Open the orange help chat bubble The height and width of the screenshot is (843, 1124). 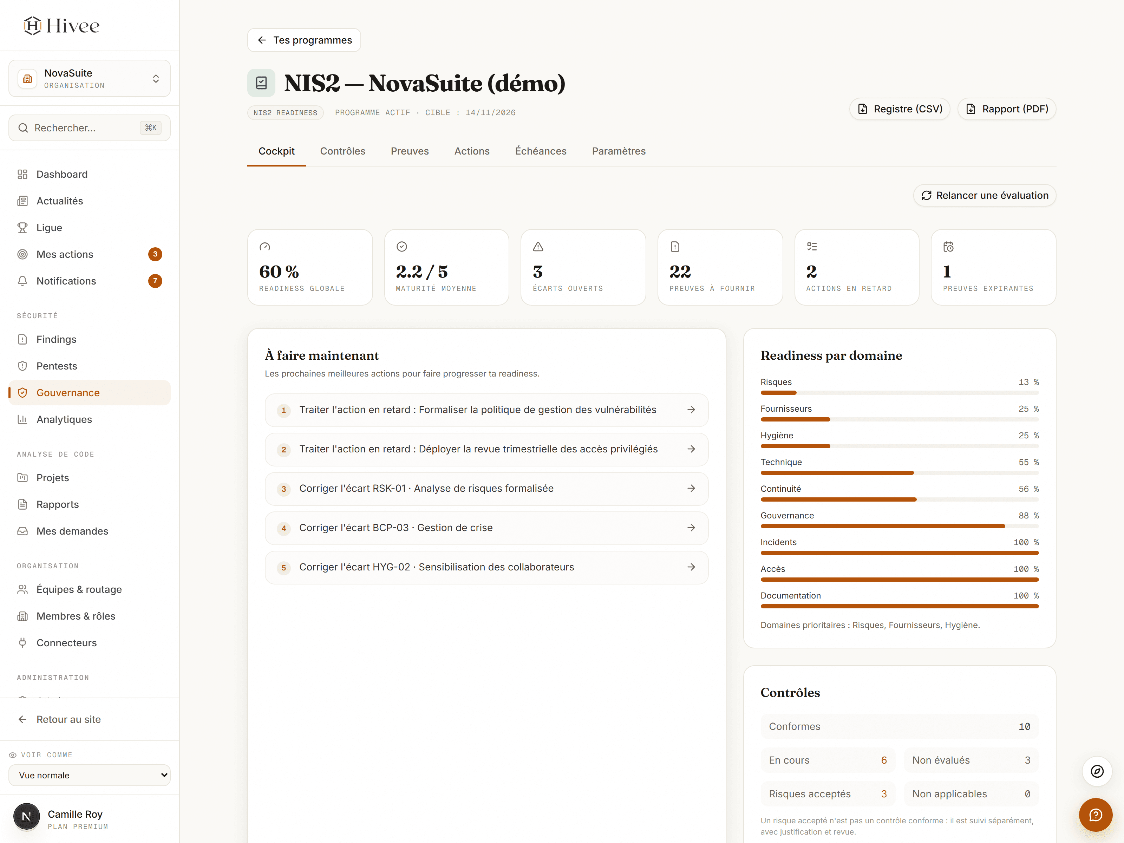pyautogui.click(x=1096, y=815)
